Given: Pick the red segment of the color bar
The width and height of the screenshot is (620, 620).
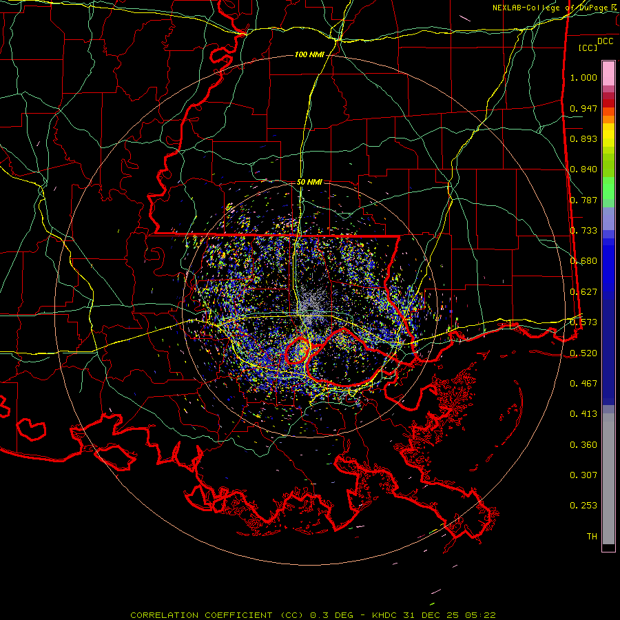Looking at the screenshot, I should [x=608, y=103].
